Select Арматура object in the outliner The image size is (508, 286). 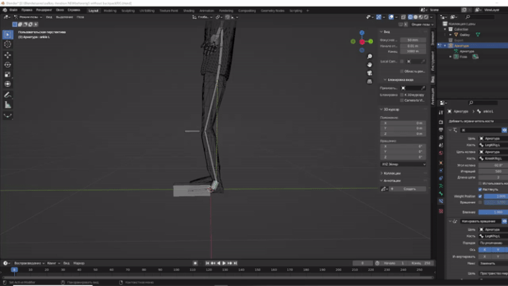click(462, 46)
